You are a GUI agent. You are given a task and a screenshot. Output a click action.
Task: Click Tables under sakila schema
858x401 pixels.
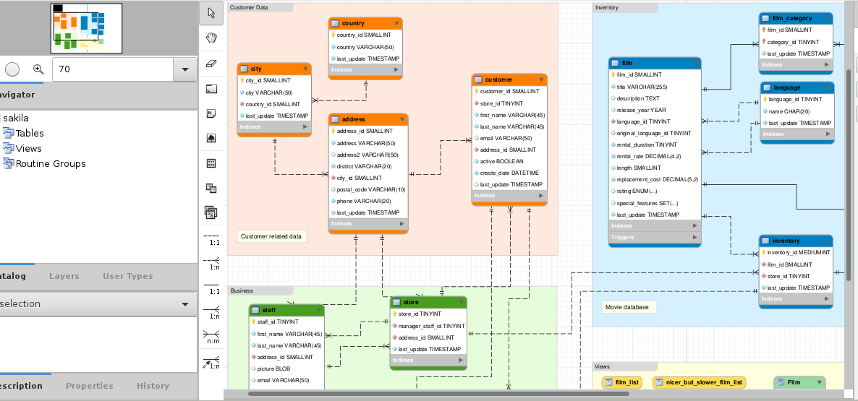[x=29, y=133]
